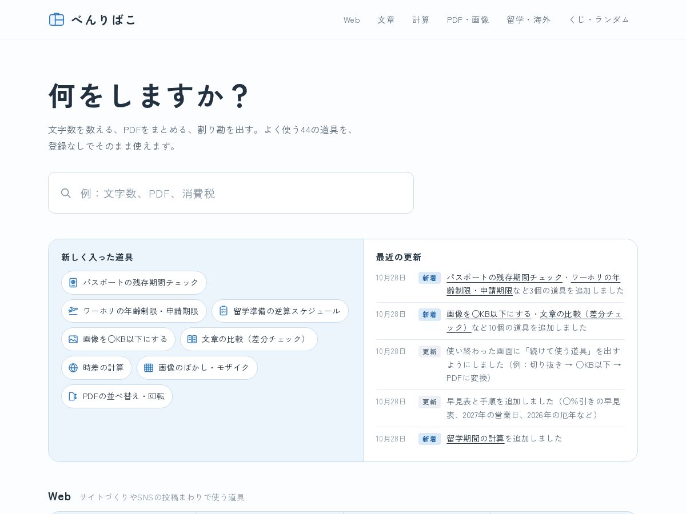The image size is (686, 514).
Task: Click the 更新 badge beside 早見表と手順 update
Action: coord(429,402)
